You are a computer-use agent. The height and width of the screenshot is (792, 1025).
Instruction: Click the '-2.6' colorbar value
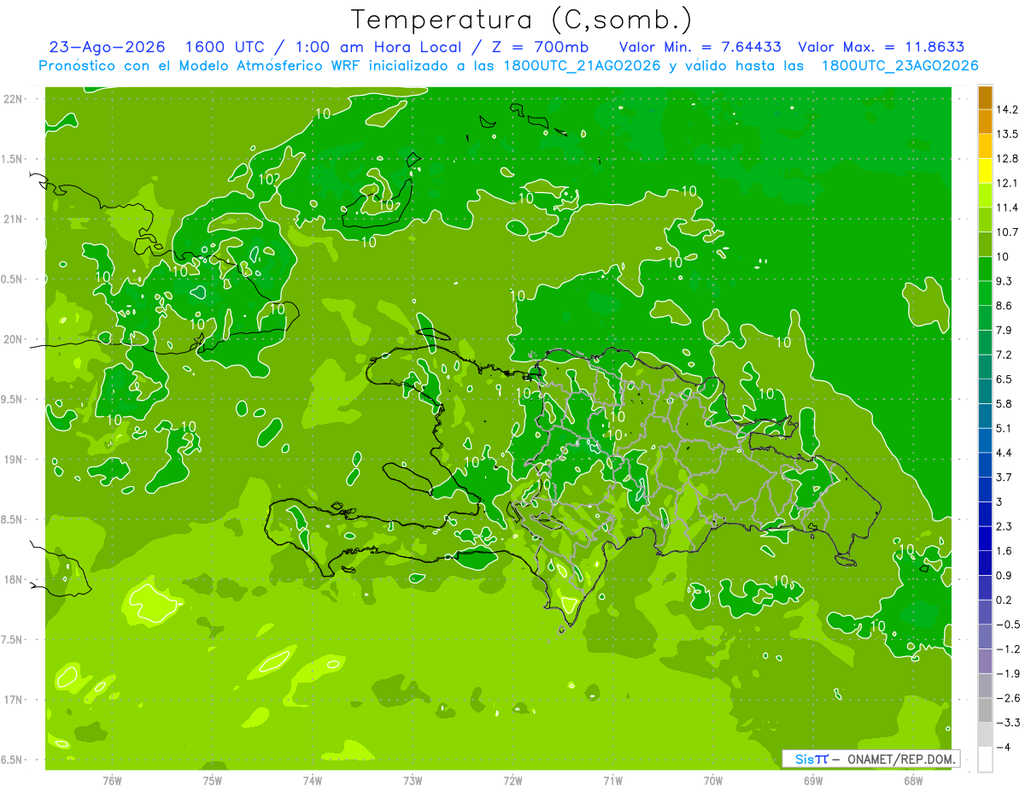click(1008, 698)
